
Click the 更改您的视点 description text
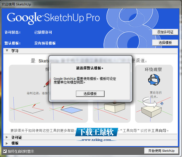point(155,94)
